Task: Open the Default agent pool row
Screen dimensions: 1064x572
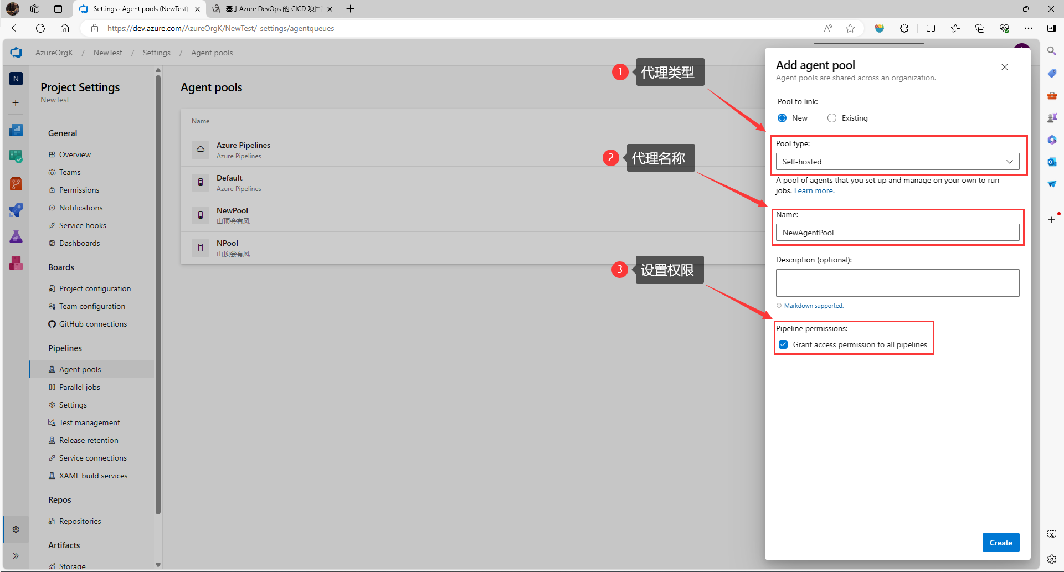Action: pyautogui.click(x=472, y=183)
